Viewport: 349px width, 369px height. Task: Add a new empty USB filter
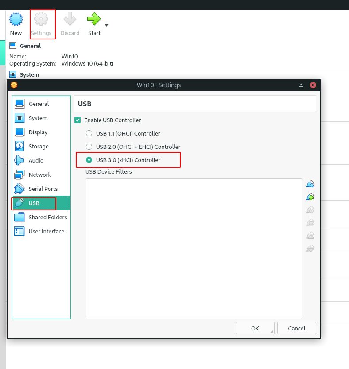click(310, 184)
